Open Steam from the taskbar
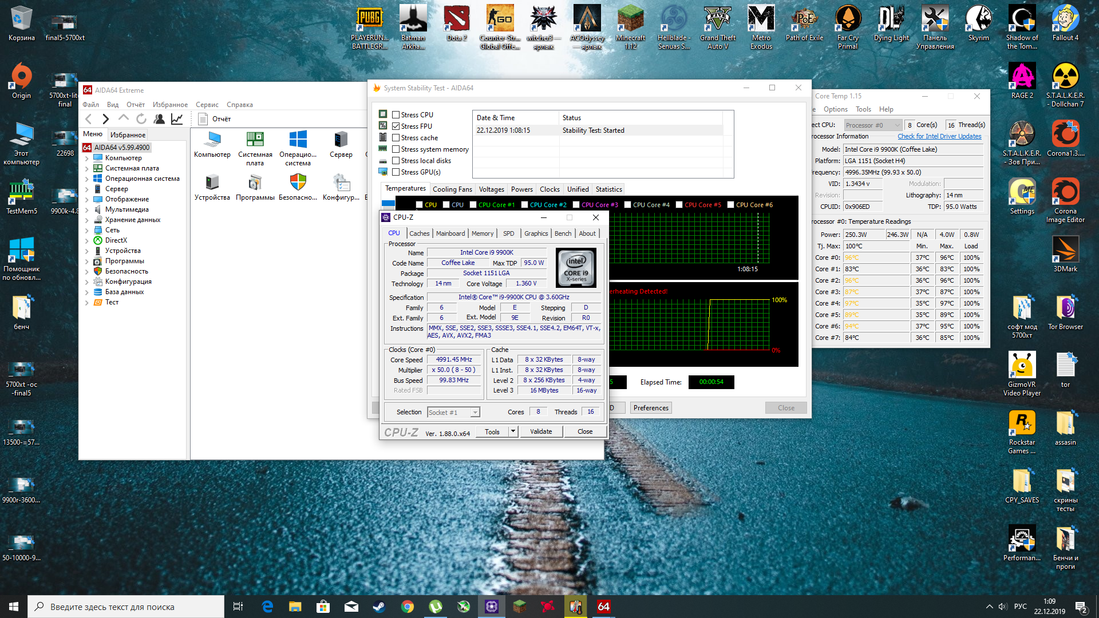The image size is (1099, 618). click(379, 607)
